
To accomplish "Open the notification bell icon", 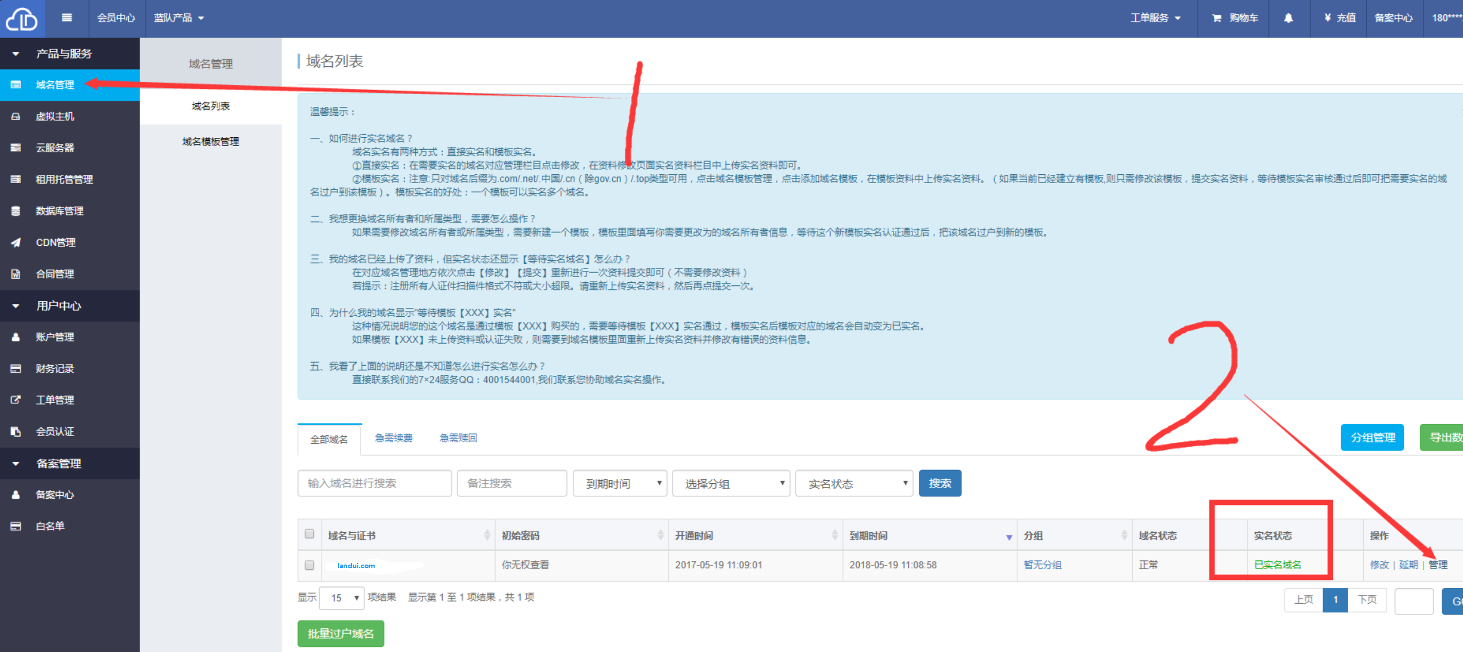I will [x=1288, y=18].
